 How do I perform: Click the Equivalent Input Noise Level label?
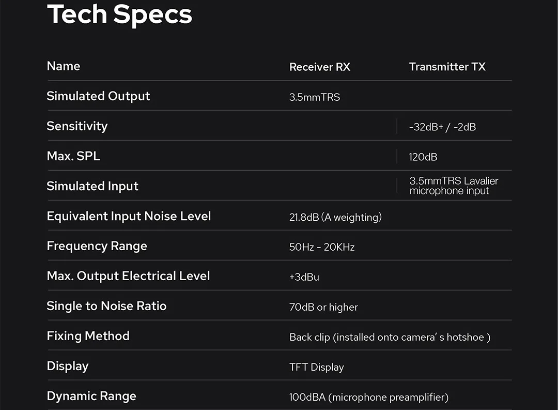(129, 216)
